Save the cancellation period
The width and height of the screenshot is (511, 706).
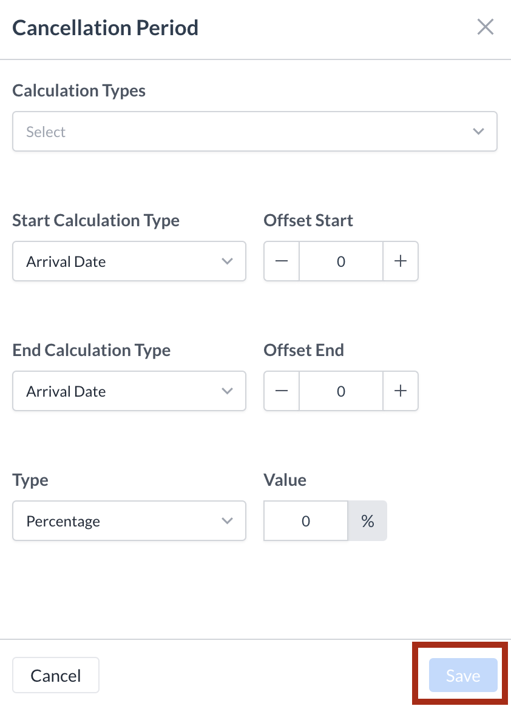click(463, 676)
